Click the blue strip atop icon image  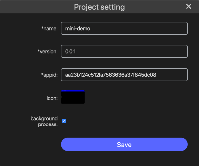tap(73, 91)
